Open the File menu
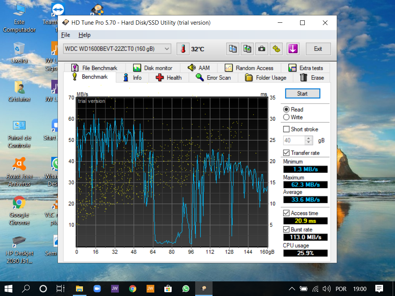Viewport: 395px width, 296px height. pos(66,35)
